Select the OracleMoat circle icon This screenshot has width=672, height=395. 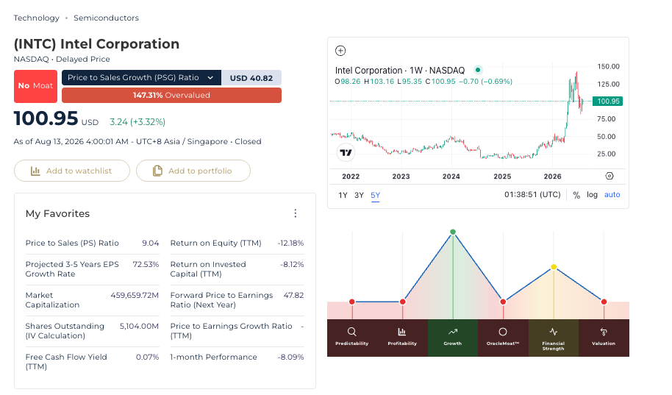click(x=503, y=332)
